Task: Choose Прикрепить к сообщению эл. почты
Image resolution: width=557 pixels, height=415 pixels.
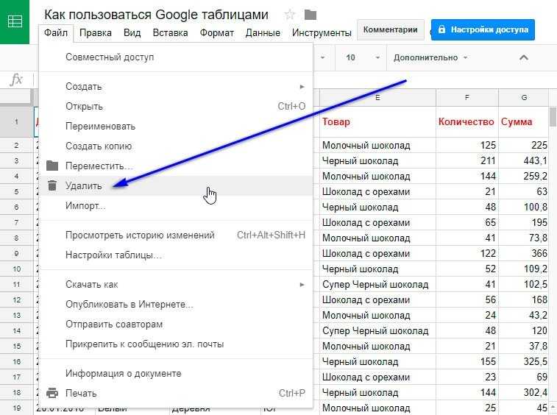Action: pos(176,344)
